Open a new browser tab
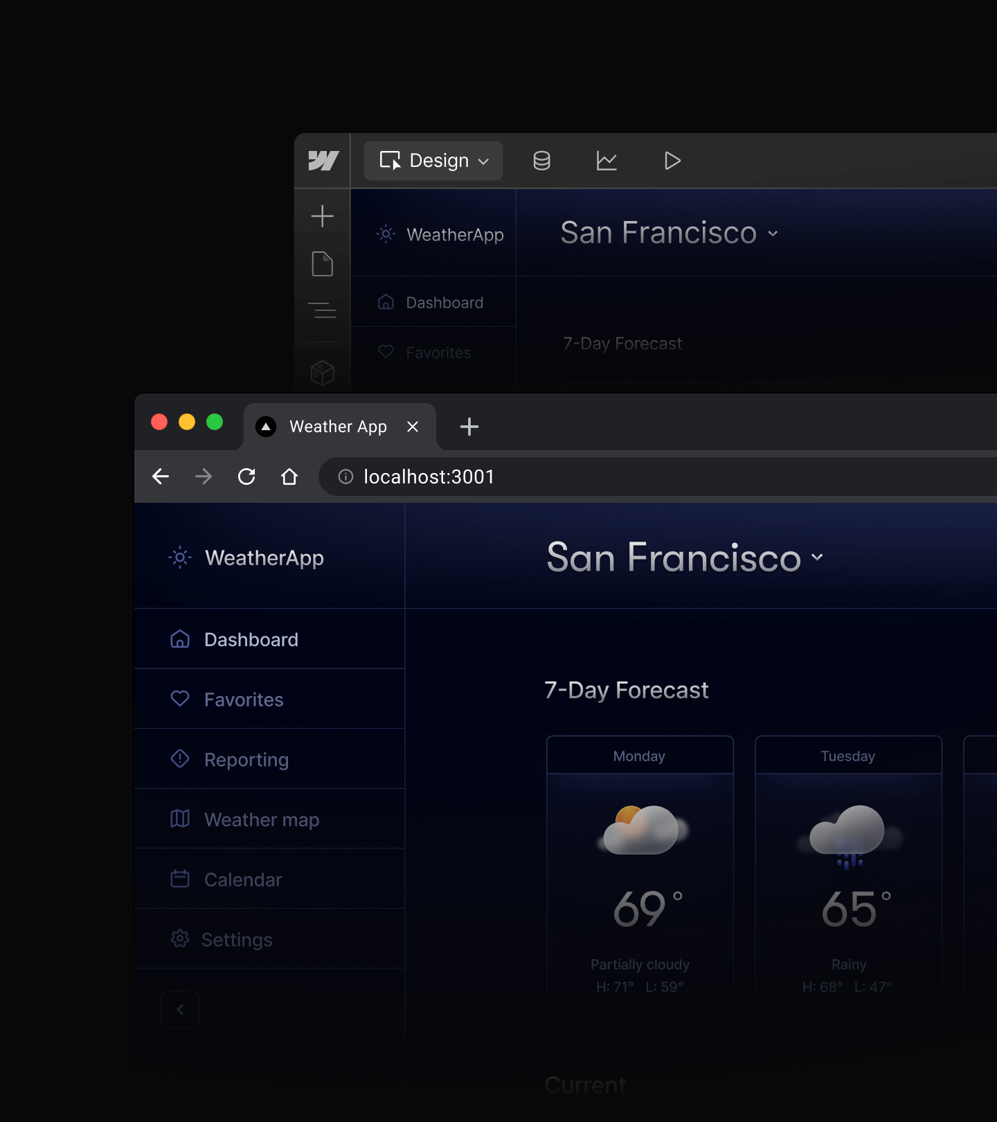997x1122 pixels. 469,427
